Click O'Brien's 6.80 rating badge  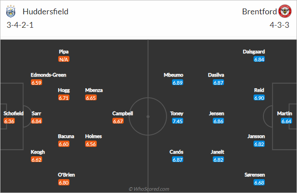(x=64, y=182)
